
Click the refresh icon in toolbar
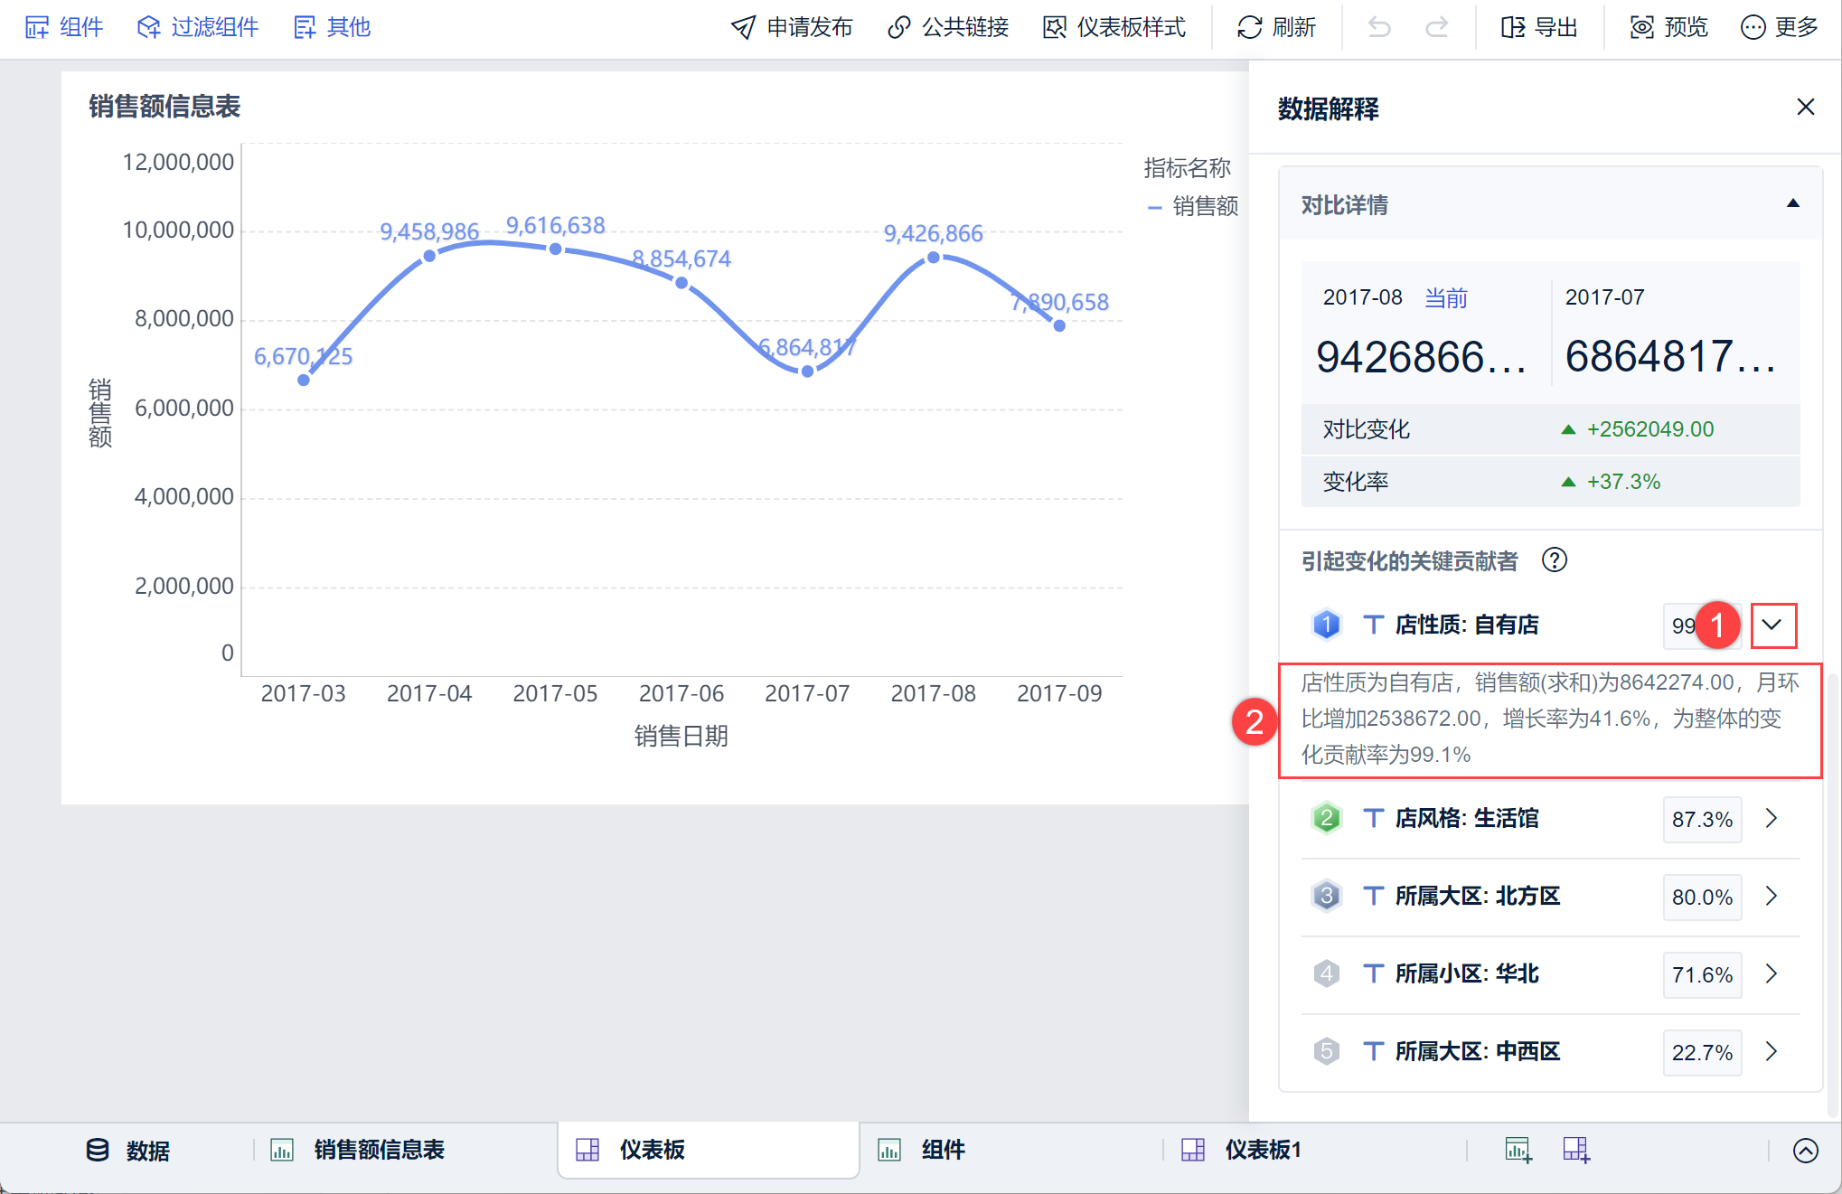click(x=1249, y=28)
